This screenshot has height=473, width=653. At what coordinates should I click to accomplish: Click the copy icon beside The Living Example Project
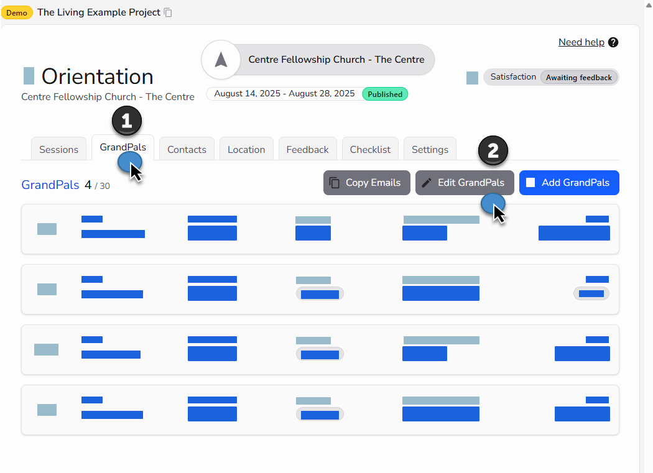(x=168, y=12)
